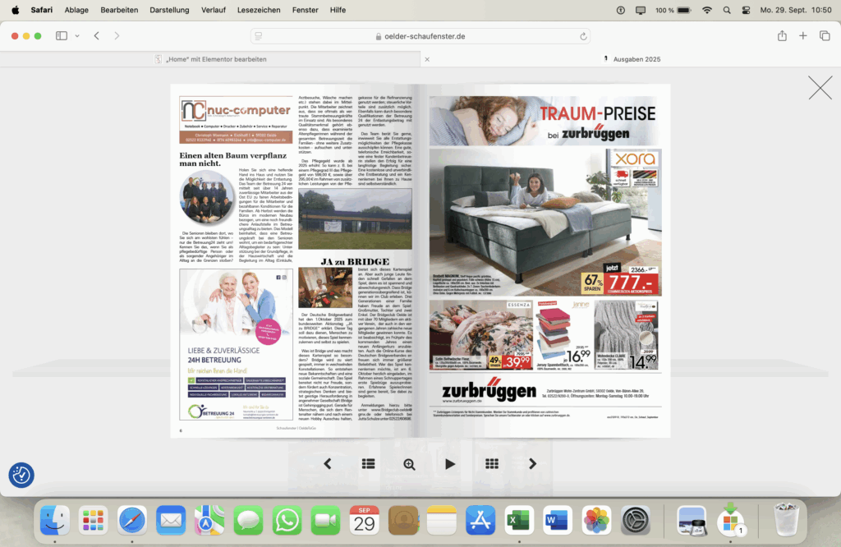Show Safari tab overview

click(825, 36)
